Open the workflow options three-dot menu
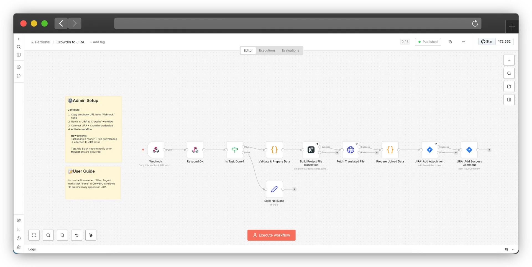The width and height of the screenshot is (532, 267). point(463,42)
